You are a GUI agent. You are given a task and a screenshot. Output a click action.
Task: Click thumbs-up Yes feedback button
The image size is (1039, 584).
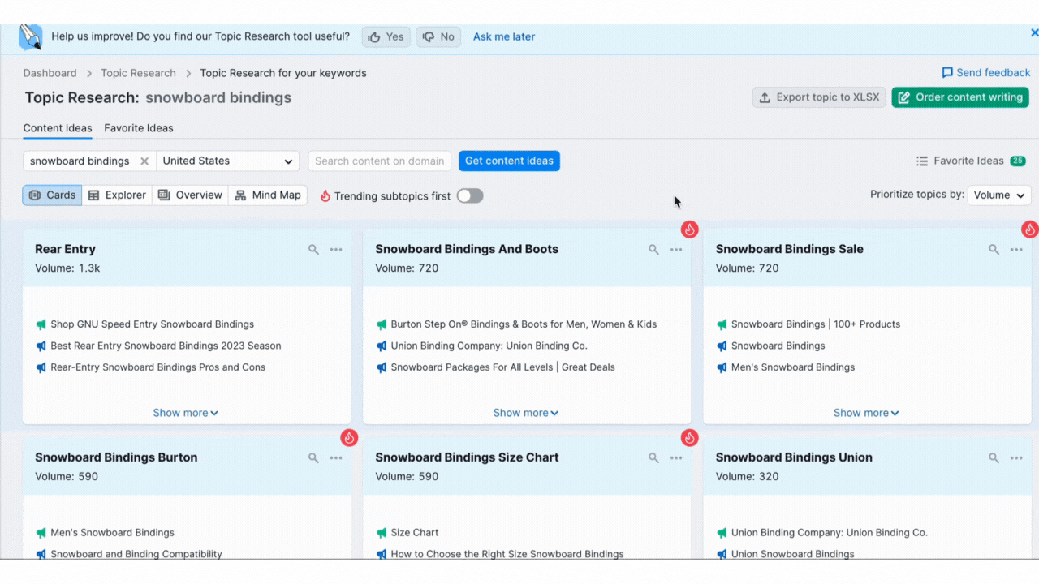point(386,36)
